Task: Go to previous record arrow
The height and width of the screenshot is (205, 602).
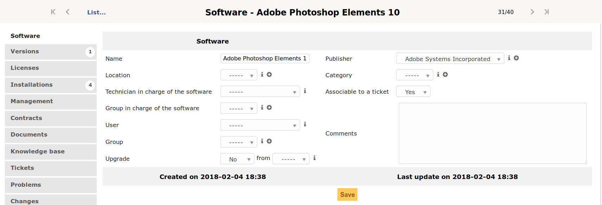Action: coord(67,12)
